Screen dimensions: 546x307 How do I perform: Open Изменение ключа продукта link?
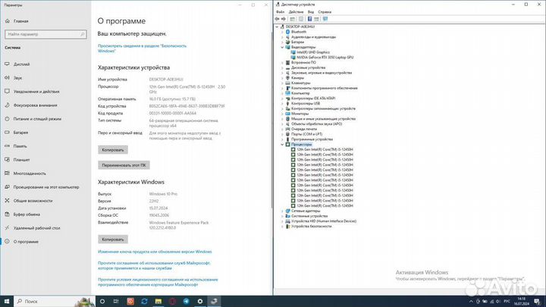[155, 252]
